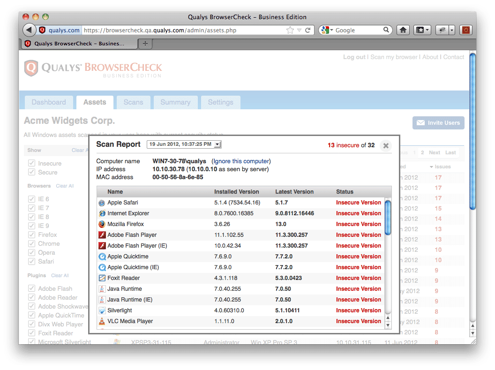Open the URL history dropdown arrow
The height and width of the screenshot is (370, 495).
coord(299,30)
